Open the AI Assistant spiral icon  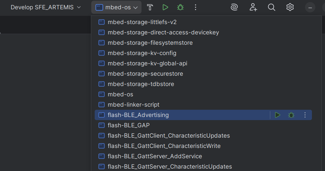pyautogui.click(x=234, y=8)
